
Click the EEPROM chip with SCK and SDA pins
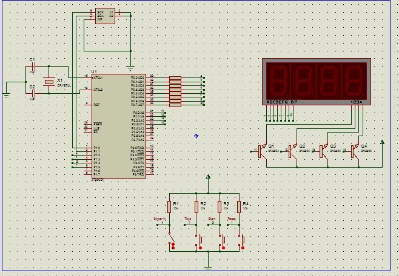(105, 16)
